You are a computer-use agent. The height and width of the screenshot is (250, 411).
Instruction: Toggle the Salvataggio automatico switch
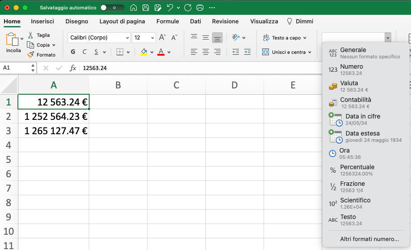(x=112, y=8)
